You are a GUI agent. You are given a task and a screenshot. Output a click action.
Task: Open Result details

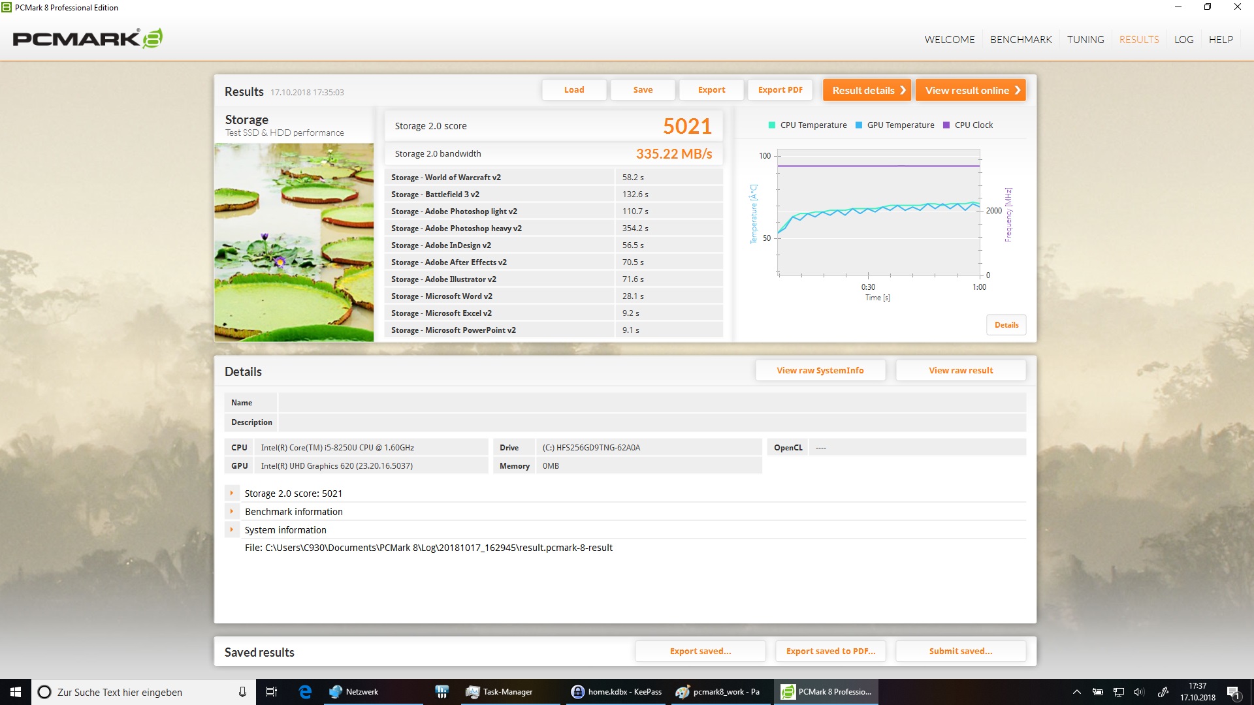tap(867, 90)
